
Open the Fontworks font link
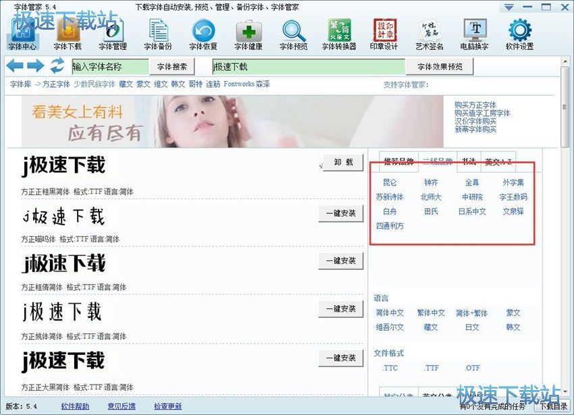point(239,84)
